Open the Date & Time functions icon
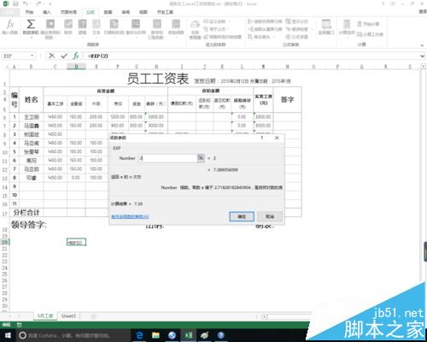Screen dimensions: 427x342 (114, 27)
